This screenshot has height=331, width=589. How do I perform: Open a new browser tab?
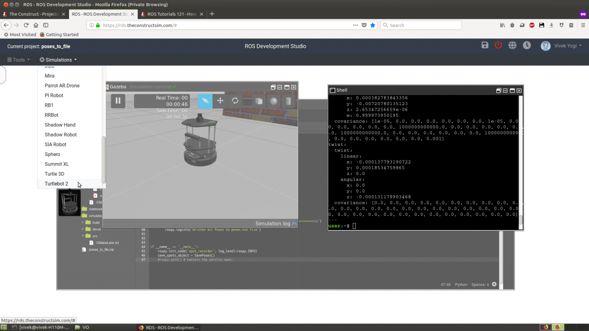212,14
